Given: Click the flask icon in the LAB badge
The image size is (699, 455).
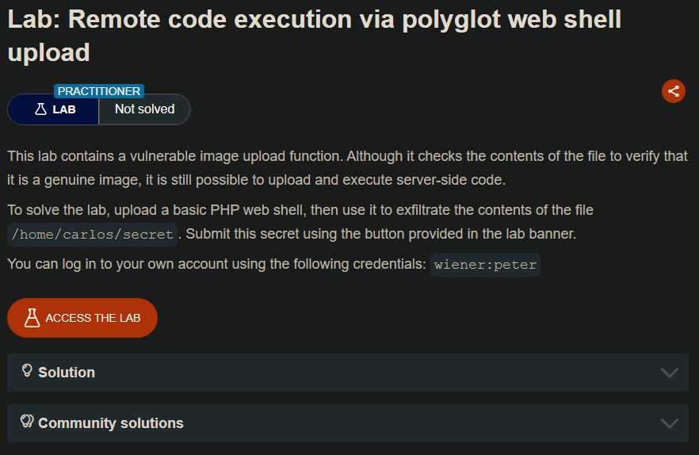Looking at the screenshot, I should pos(41,109).
